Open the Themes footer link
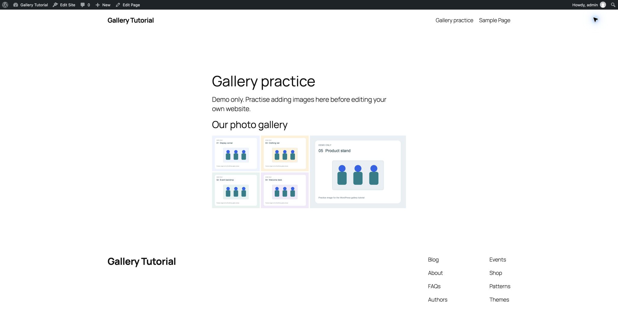The image size is (618, 317). tap(499, 300)
